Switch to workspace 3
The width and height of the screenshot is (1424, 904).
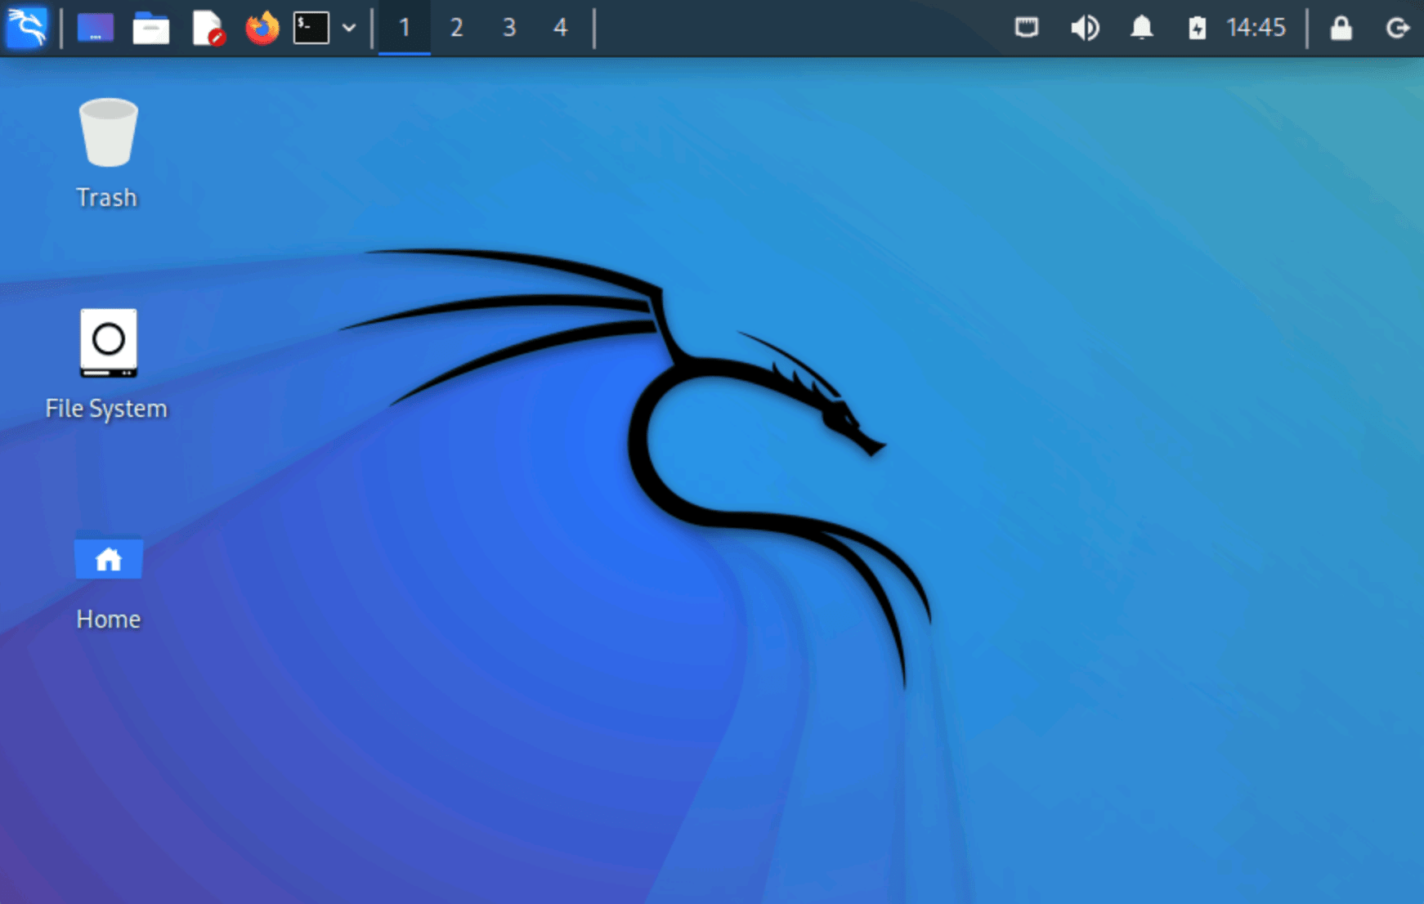pyautogui.click(x=508, y=28)
